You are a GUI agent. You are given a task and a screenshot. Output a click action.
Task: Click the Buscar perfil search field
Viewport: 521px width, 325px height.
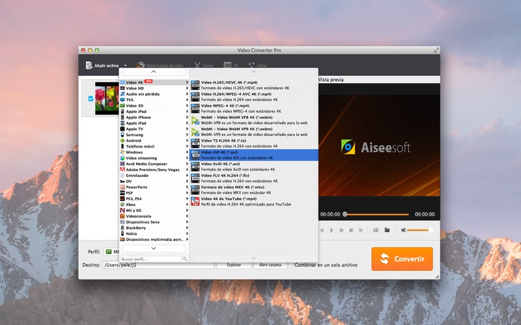coord(150,259)
